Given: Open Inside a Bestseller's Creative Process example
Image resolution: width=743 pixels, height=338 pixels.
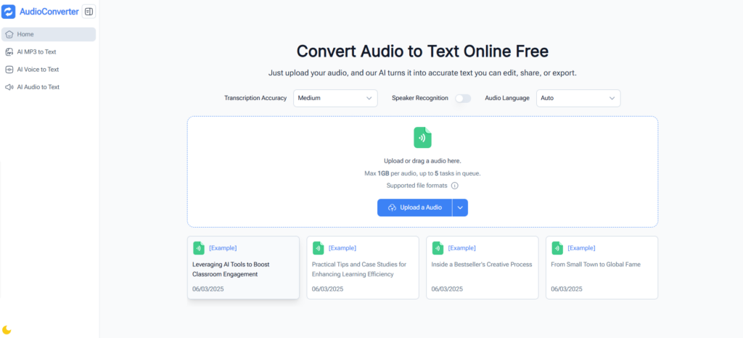Looking at the screenshot, I should (x=483, y=268).
